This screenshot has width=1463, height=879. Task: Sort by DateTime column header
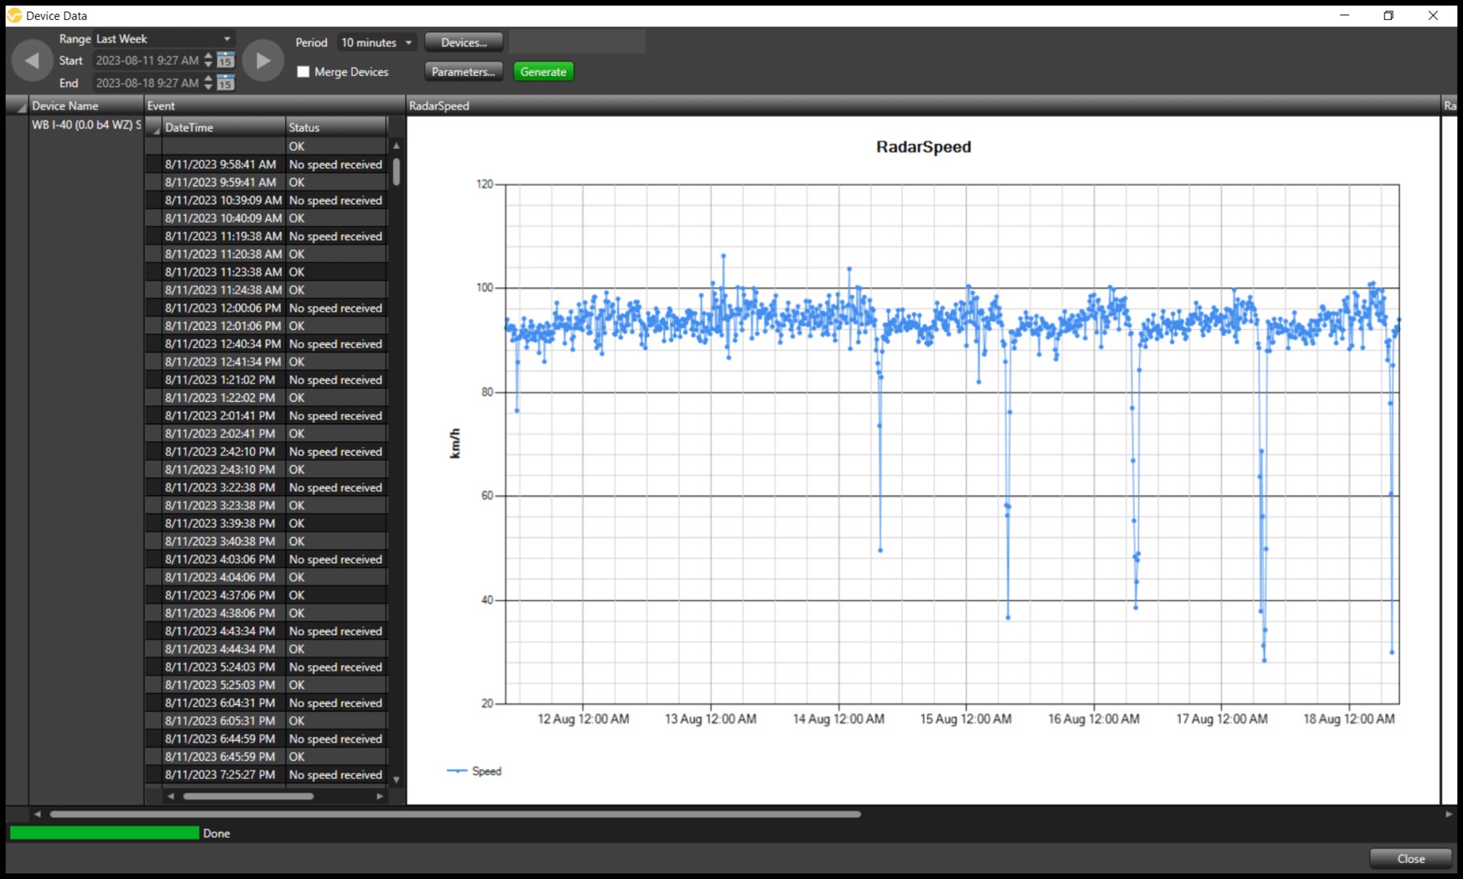tap(224, 127)
